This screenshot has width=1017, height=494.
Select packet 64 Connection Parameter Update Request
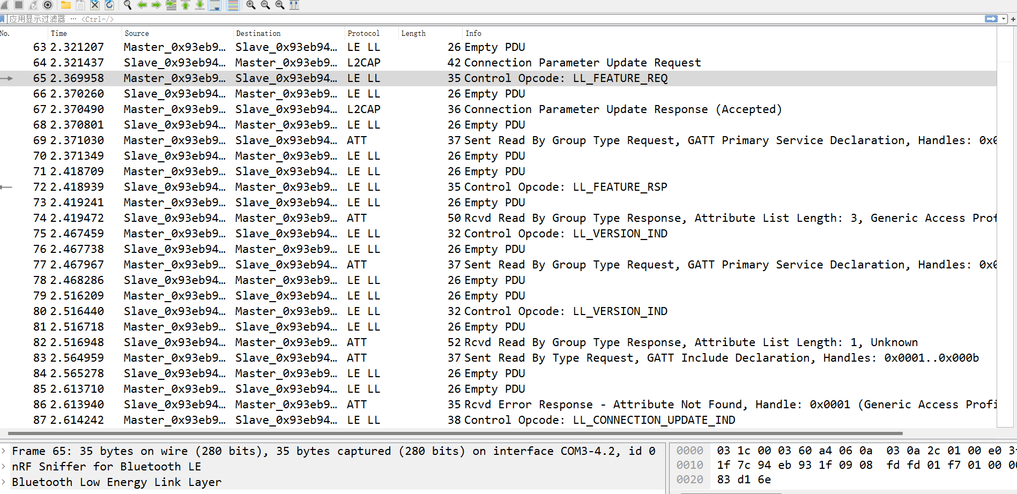pos(498,63)
